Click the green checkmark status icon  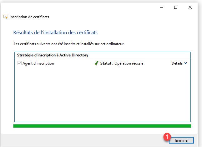[x=96, y=63]
